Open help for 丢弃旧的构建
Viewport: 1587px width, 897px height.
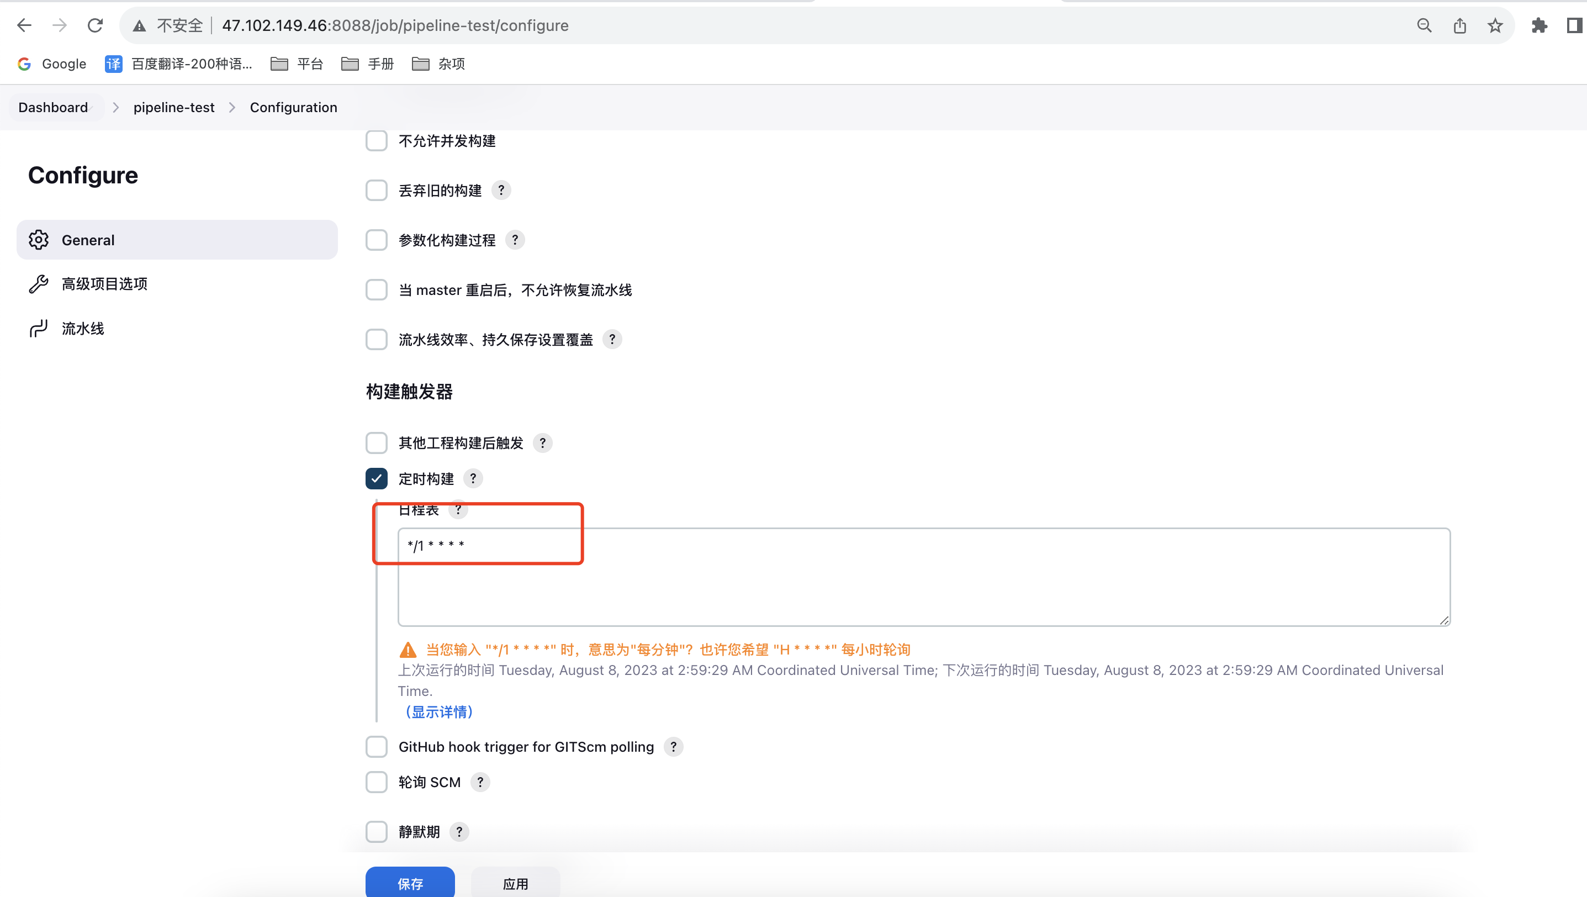[x=501, y=191]
